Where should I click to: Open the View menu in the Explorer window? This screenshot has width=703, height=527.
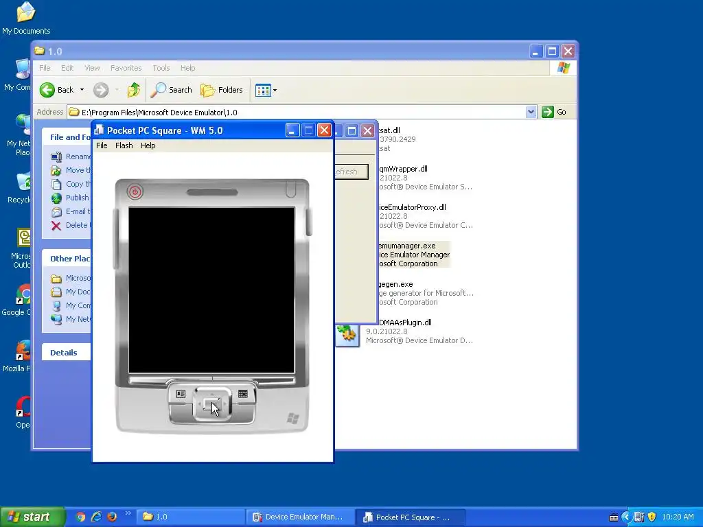[92, 68]
